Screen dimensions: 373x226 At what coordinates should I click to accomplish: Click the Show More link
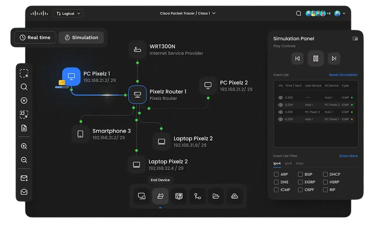coord(348,156)
